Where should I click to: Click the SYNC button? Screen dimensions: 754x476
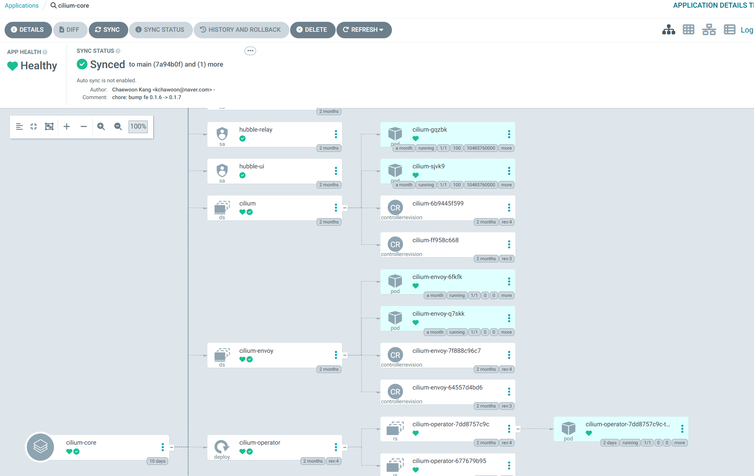(108, 29)
